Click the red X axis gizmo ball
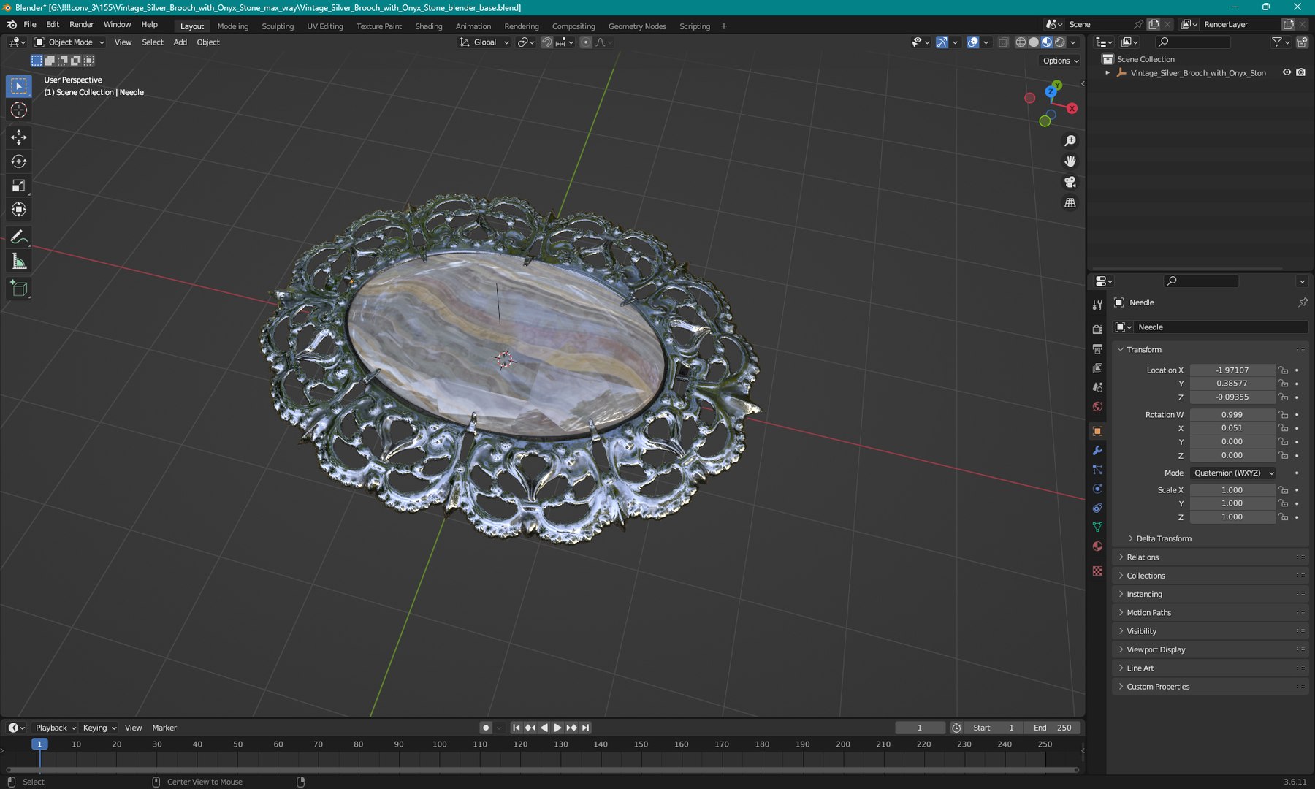This screenshot has width=1315, height=789. tap(1072, 108)
